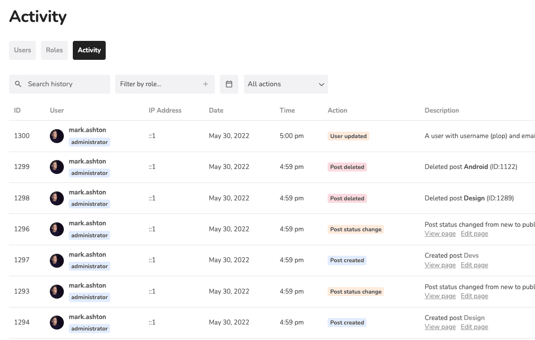Open the All actions dropdown
The height and width of the screenshot is (340, 535).
(x=286, y=84)
